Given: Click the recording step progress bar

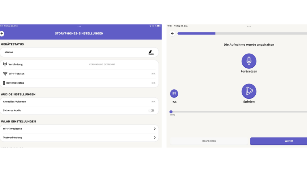Looking at the screenshot, I should [x=242, y=33].
